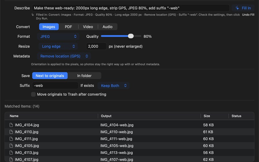
Task: Click the Fill In sparkle button
Action: tap(243, 8)
